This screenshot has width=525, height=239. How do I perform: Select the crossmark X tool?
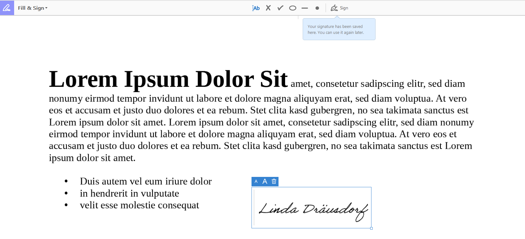[x=268, y=8]
